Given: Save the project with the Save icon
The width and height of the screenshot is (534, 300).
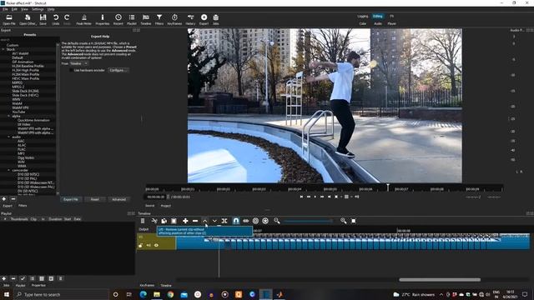Looking at the screenshot, I should [43, 19].
